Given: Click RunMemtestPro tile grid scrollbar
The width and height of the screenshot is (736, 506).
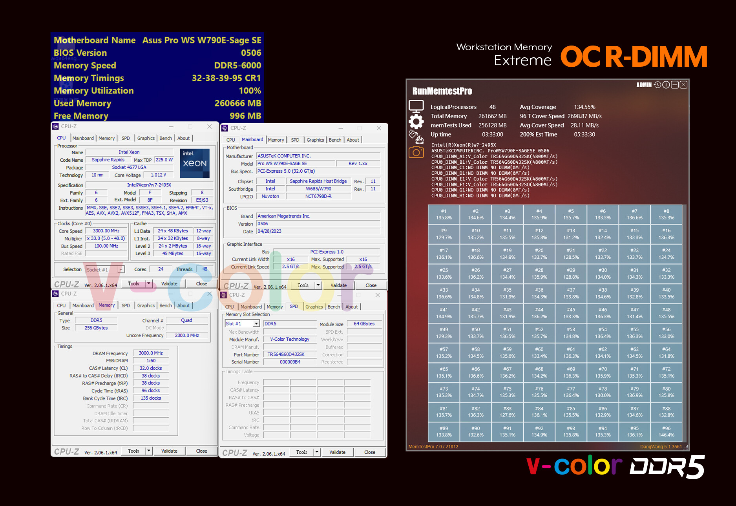Looking at the screenshot, I should point(685,323).
